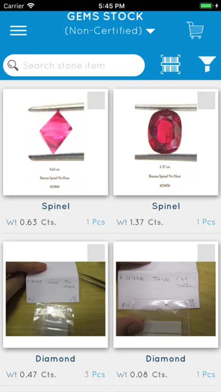Select checkbox on 0.63 cts Spinel

click(x=96, y=100)
